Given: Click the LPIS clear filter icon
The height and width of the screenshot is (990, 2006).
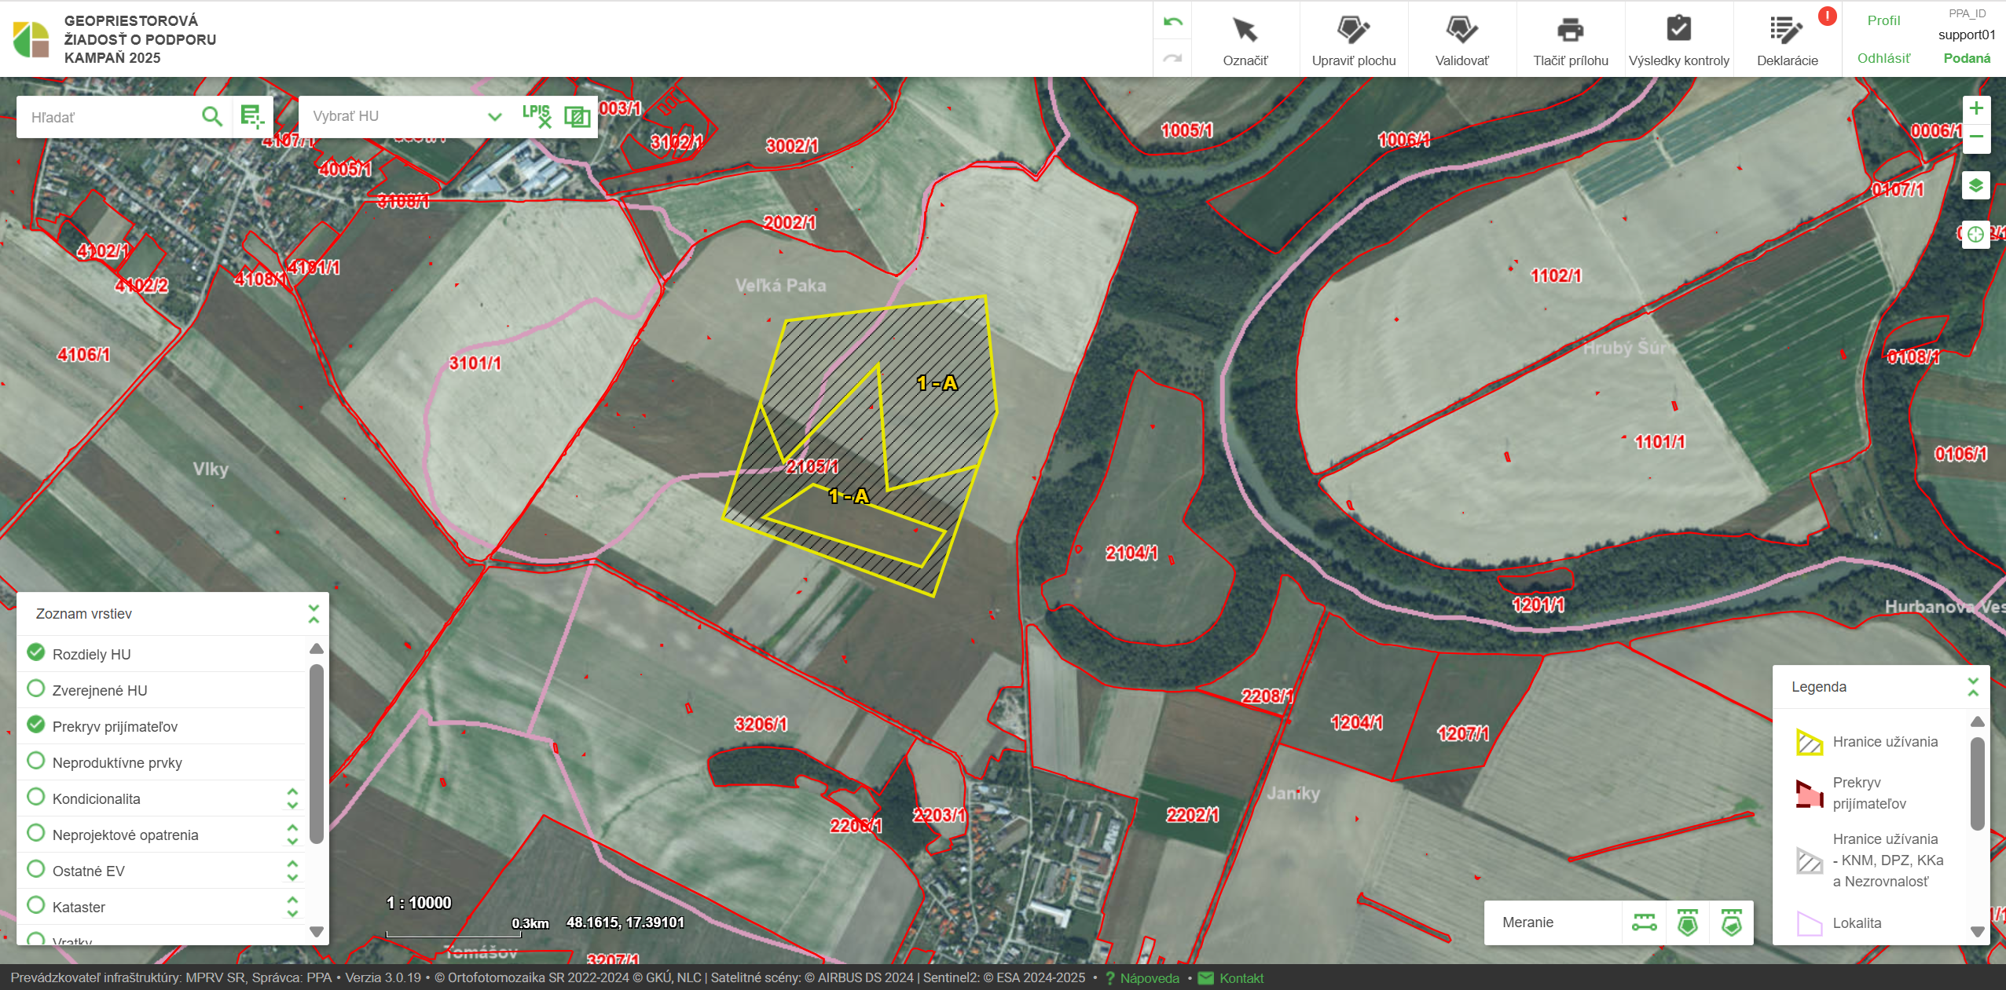Looking at the screenshot, I should 537,116.
